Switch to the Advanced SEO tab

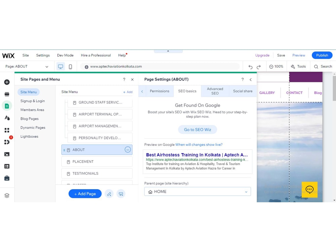(215, 91)
